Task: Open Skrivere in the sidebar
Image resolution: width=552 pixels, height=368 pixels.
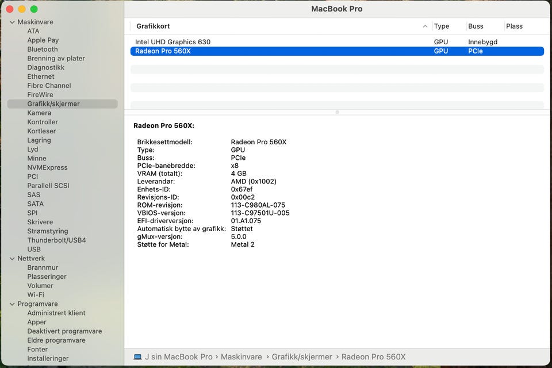Action: [40, 222]
